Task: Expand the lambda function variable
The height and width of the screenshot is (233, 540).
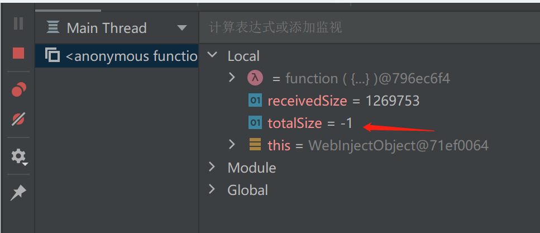Action: tap(232, 78)
